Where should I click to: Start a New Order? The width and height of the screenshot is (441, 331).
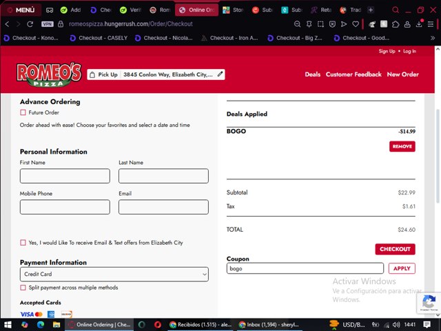(x=402, y=74)
